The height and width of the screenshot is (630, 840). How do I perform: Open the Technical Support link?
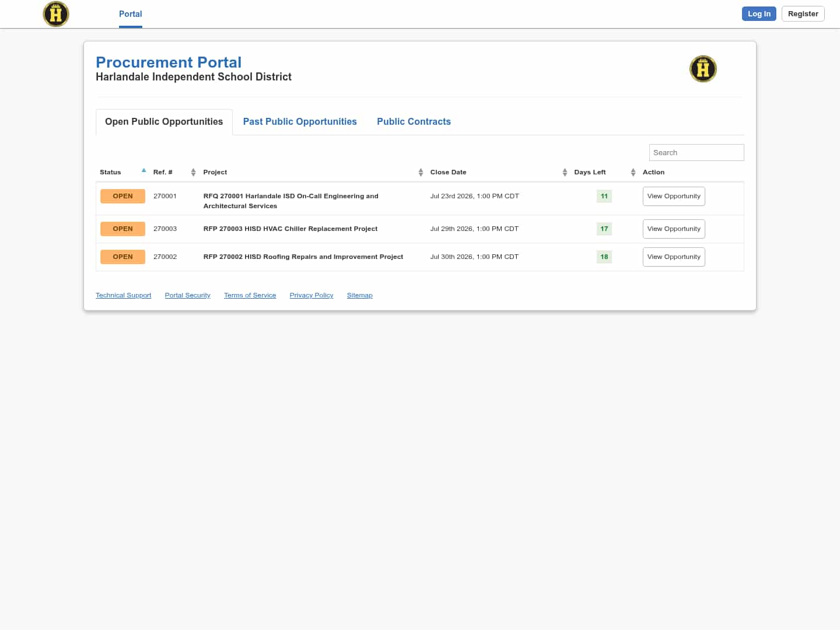[123, 295]
